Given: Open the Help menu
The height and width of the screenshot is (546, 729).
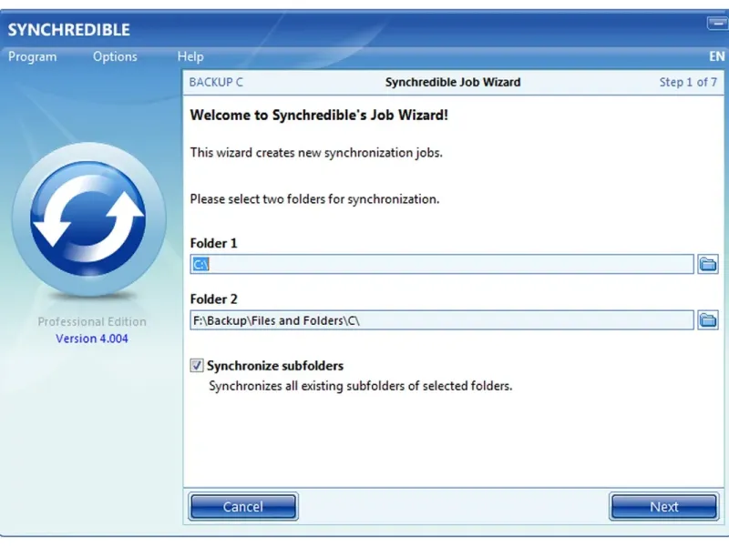Looking at the screenshot, I should [x=190, y=56].
